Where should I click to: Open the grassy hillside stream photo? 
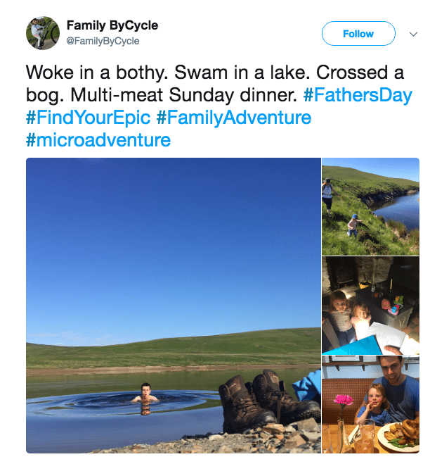click(370, 206)
